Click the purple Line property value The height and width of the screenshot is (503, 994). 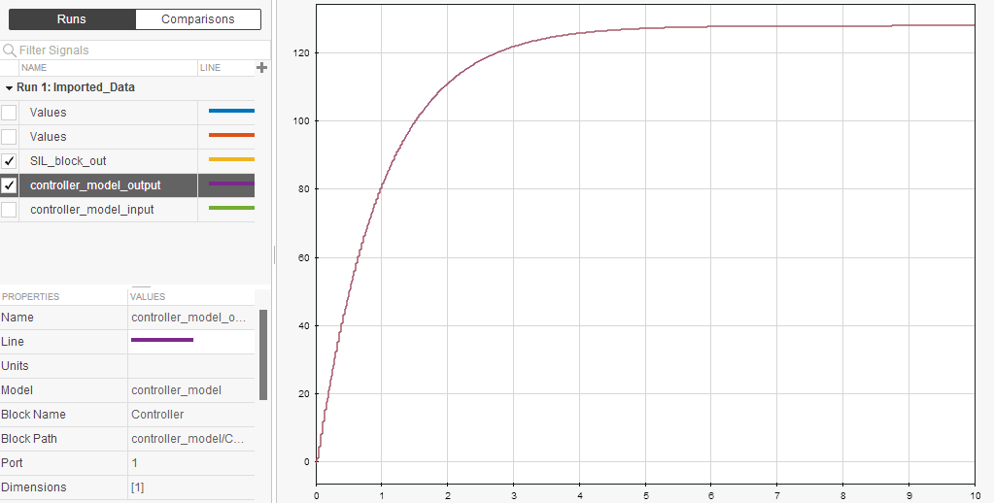click(x=162, y=340)
